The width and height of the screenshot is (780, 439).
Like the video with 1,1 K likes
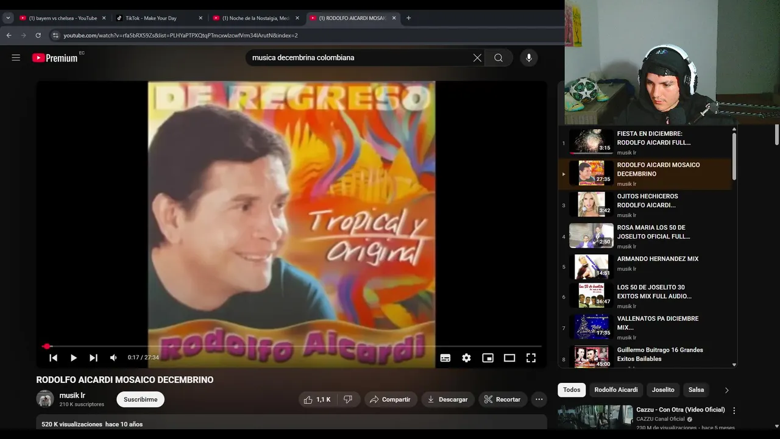click(317, 399)
